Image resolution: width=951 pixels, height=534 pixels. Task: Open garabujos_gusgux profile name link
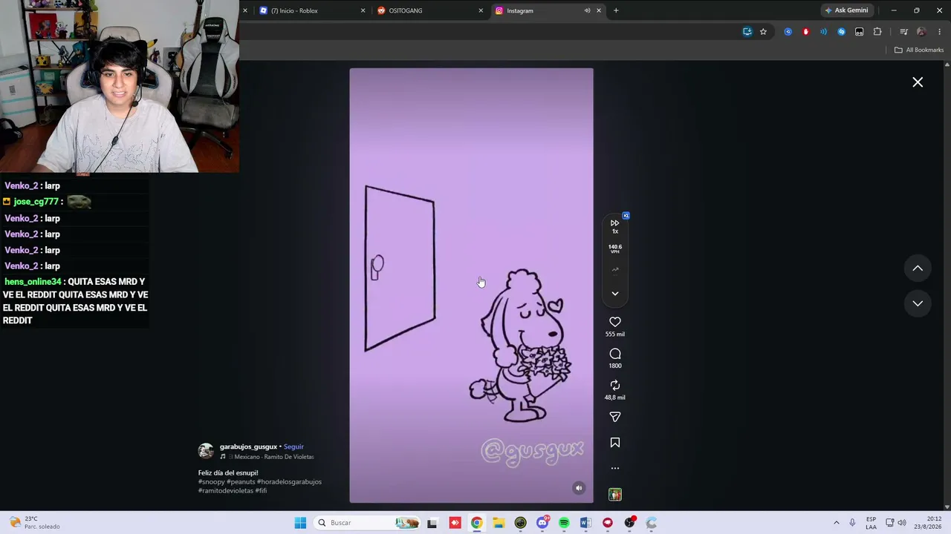[248, 447]
